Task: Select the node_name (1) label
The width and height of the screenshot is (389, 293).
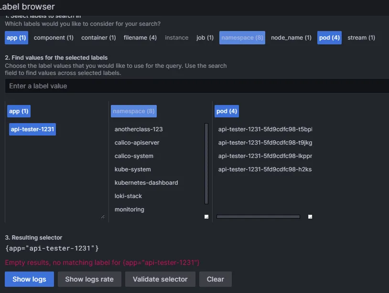Action: pyautogui.click(x=291, y=38)
